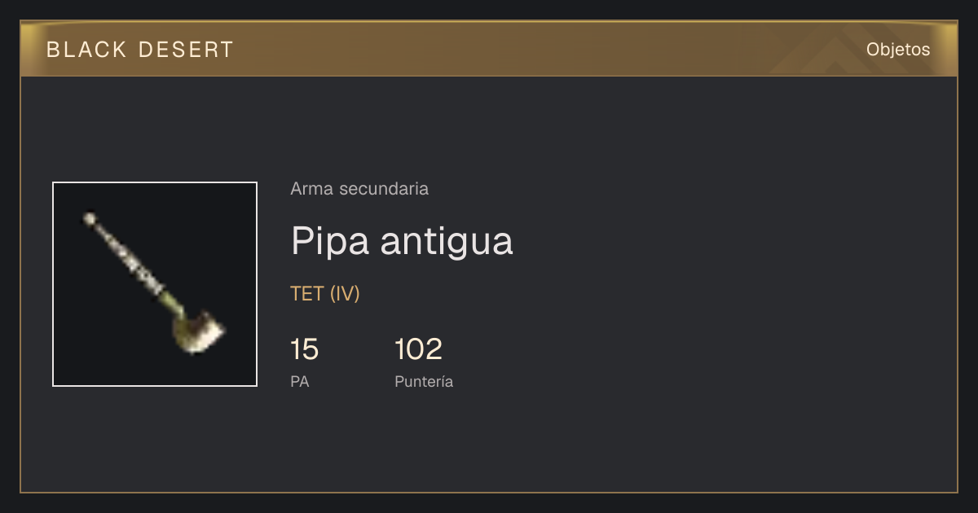Click the TET (IV) enhancement level

click(325, 294)
